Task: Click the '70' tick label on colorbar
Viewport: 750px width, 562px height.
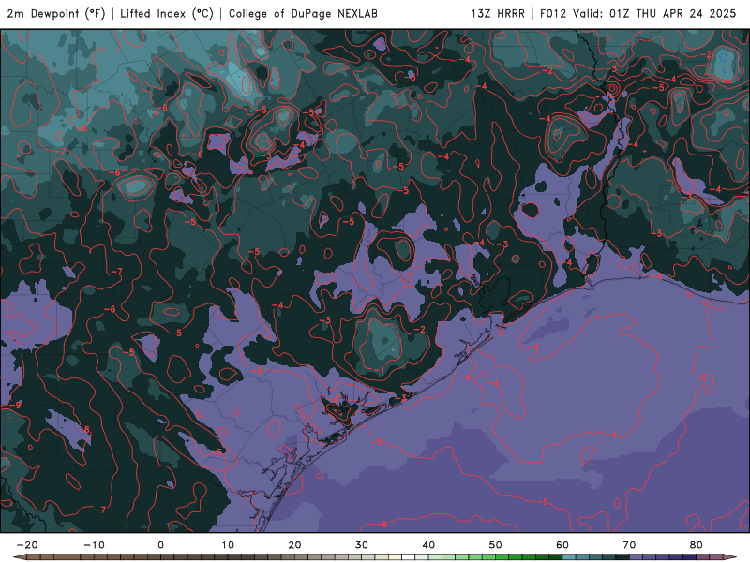Action: 629,545
